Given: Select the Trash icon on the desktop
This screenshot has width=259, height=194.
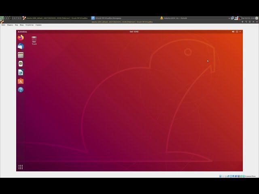Looking at the screenshot, I should tap(34, 40).
